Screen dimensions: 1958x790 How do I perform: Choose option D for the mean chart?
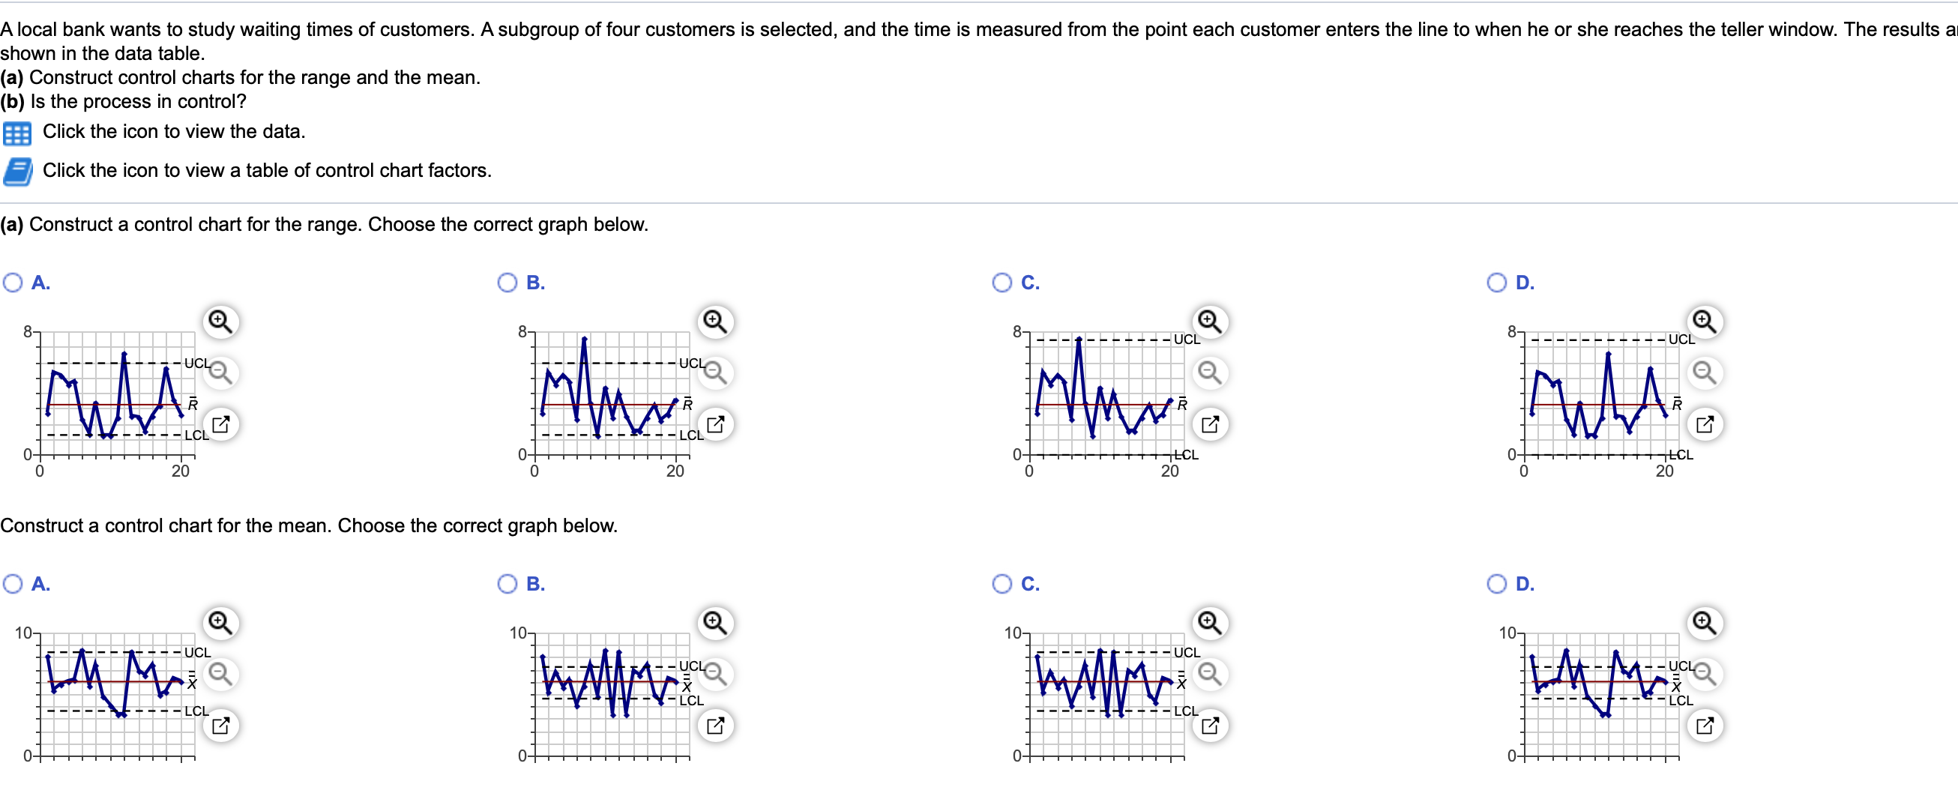1497,584
